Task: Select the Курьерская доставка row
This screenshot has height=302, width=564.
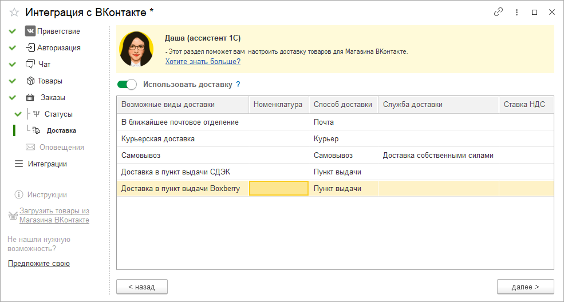Action: coord(335,138)
